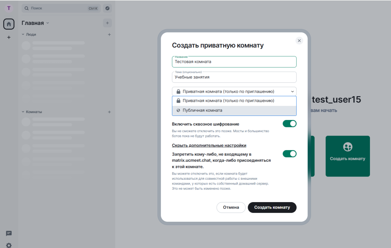Click the plus button beside Главная
The width and height of the screenshot is (391, 248).
[107, 23]
